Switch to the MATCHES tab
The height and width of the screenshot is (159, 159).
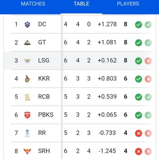click(x=33, y=4)
